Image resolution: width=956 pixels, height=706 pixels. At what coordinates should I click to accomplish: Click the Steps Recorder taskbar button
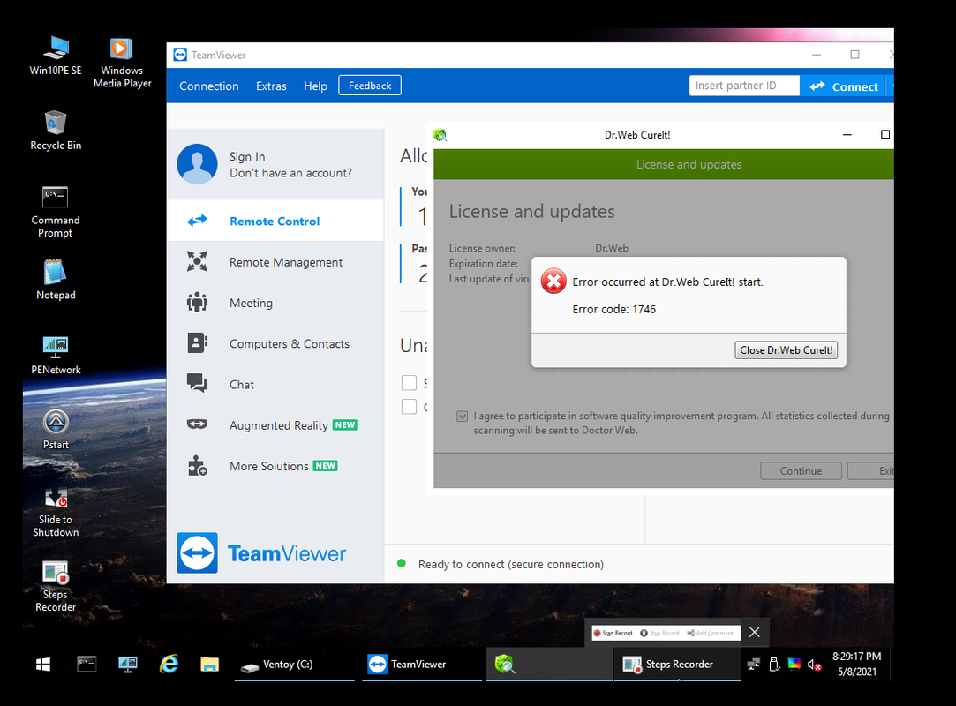pos(677,664)
